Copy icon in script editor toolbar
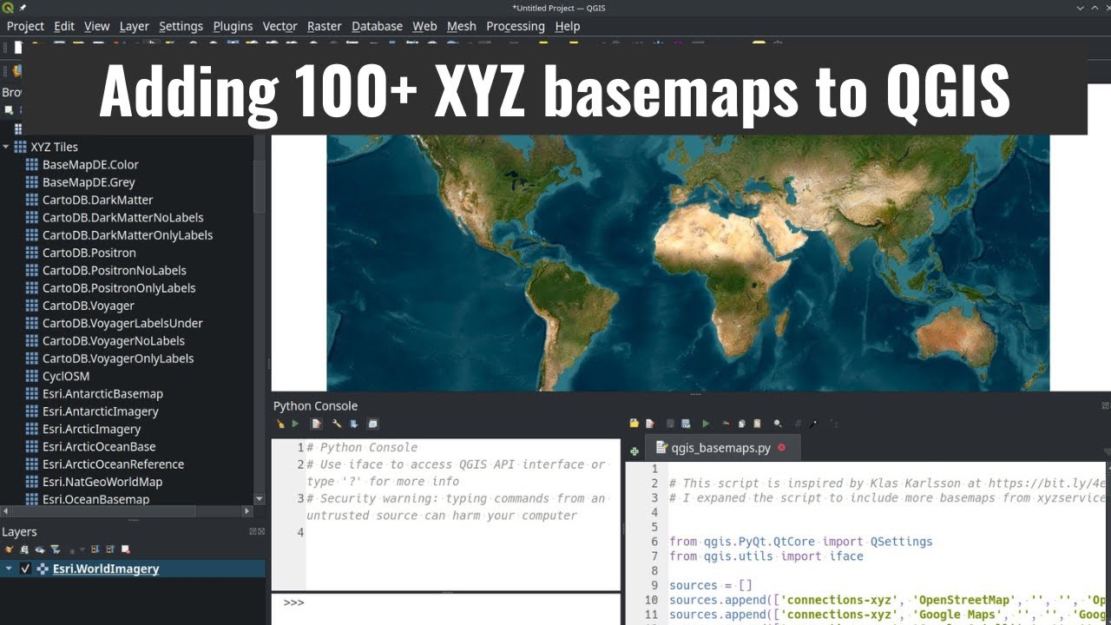 click(x=741, y=424)
